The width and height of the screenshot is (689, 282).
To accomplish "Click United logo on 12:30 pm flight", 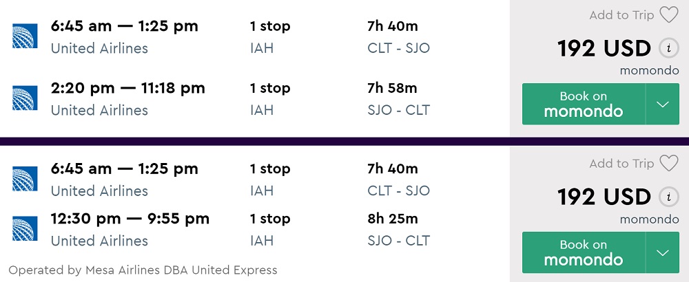I will pyautogui.click(x=25, y=228).
